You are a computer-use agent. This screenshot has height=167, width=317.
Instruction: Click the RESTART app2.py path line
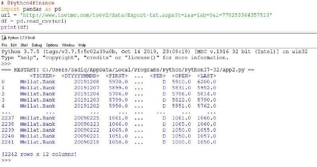pyautogui.click(x=128, y=70)
